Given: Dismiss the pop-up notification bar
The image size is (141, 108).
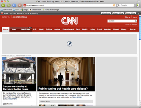Looking at the screenshot, I should pos(138,13).
